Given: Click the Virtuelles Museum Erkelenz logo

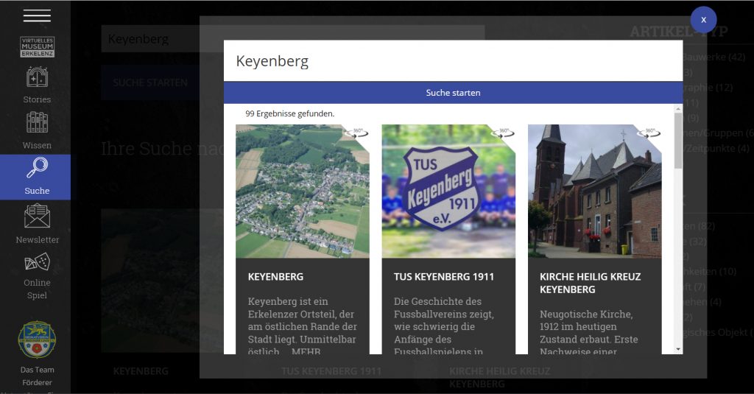Looking at the screenshot, I should (x=37, y=47).
